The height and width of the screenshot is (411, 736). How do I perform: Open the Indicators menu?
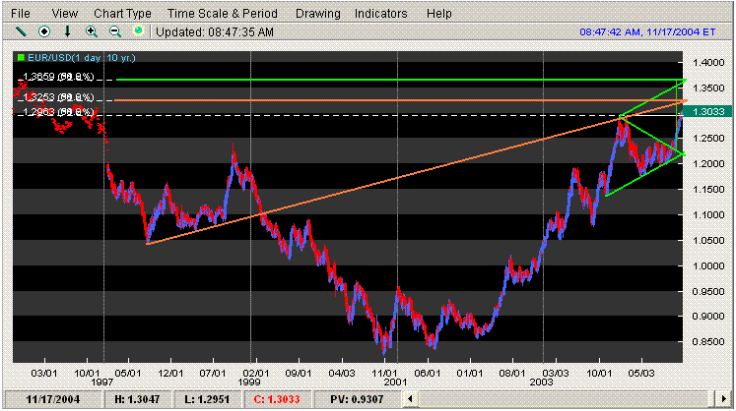point(380,14)
